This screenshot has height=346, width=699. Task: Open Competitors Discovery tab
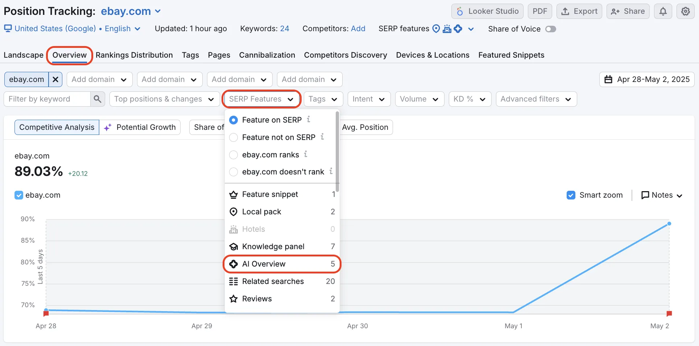click(346, 55)
